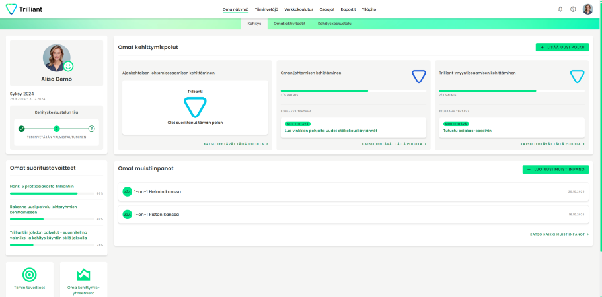602x297 pixels.
Task: Open user avatar menu in header
Action: (587, 9)
